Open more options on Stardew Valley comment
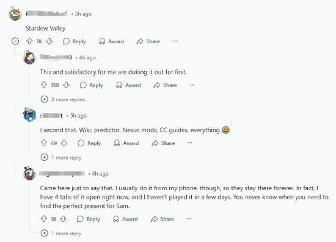The width and height of the screenshot is (336, 242). point(175,41)
